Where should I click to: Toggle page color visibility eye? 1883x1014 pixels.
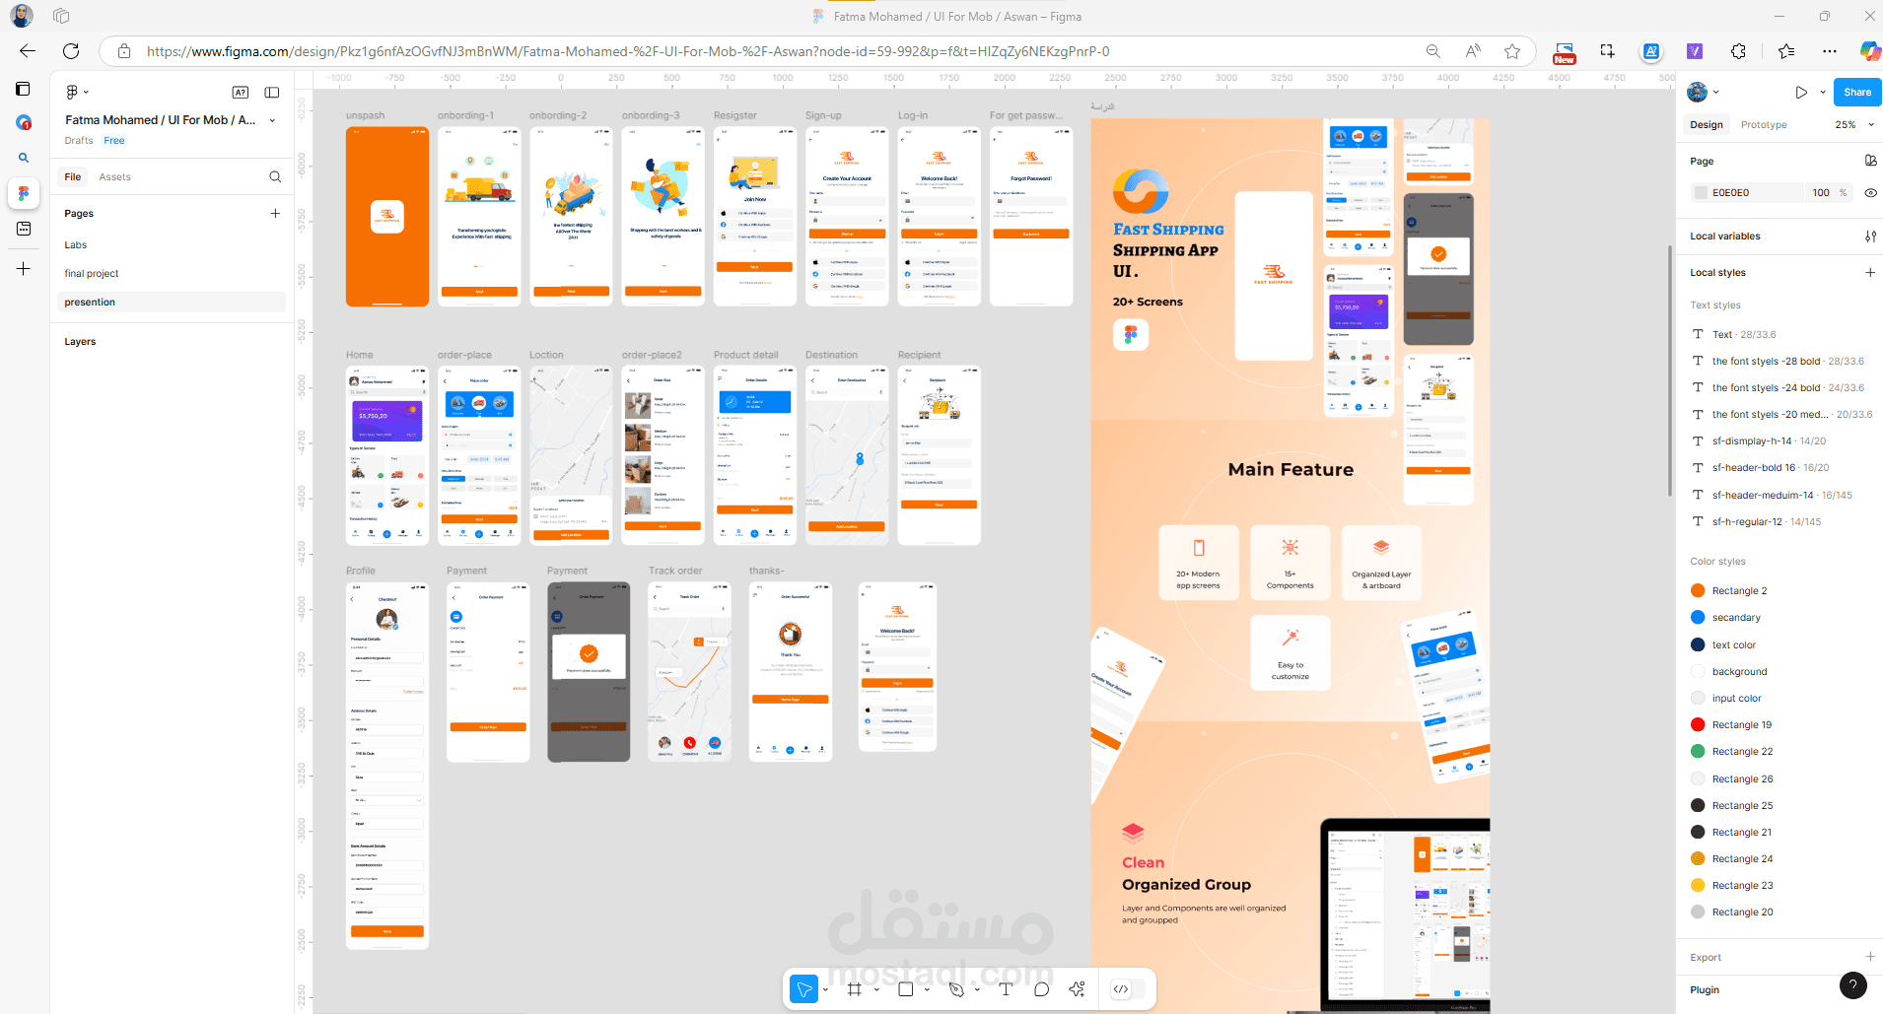[x=1870, y=193]
